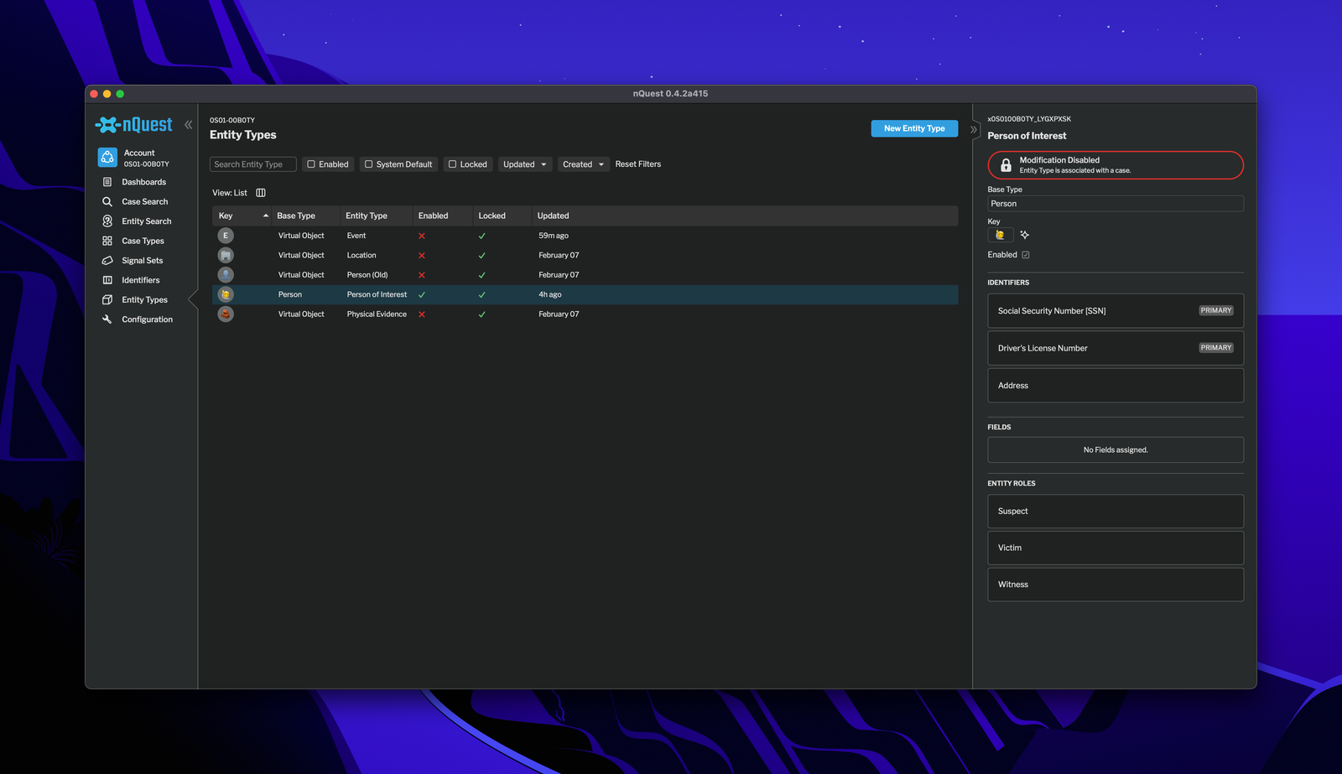
Task: Click the Entity Types cube icon
Action: pyautogui.click(x=107, y=300)
